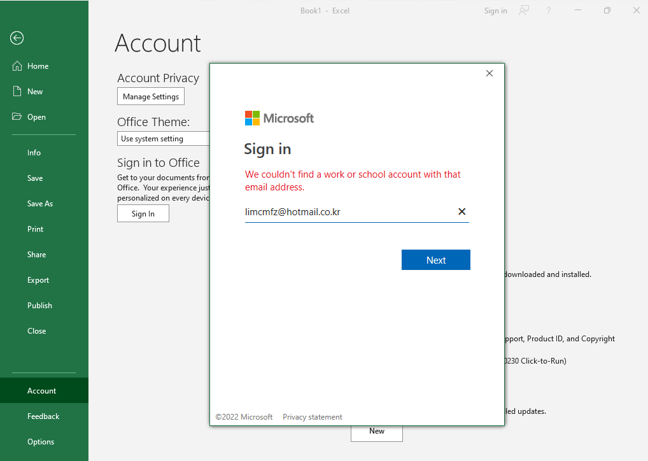This screenshot has width=648, height=461.
Task: Select the Account sidebar item
Action: 44,390
